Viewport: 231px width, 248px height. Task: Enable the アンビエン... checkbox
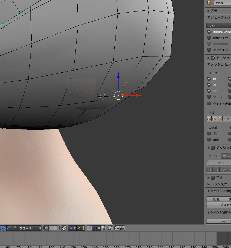click(x=209, y=50)
